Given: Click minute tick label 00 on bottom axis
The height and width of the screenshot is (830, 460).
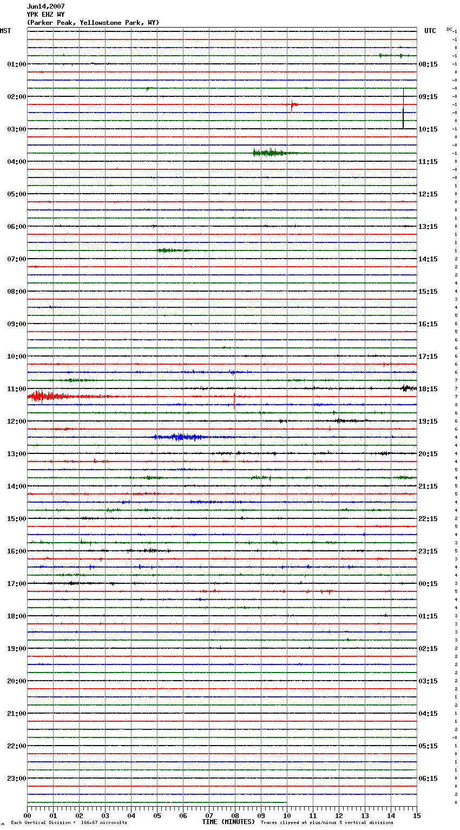Looking at the screenshot, I should 27,815.
